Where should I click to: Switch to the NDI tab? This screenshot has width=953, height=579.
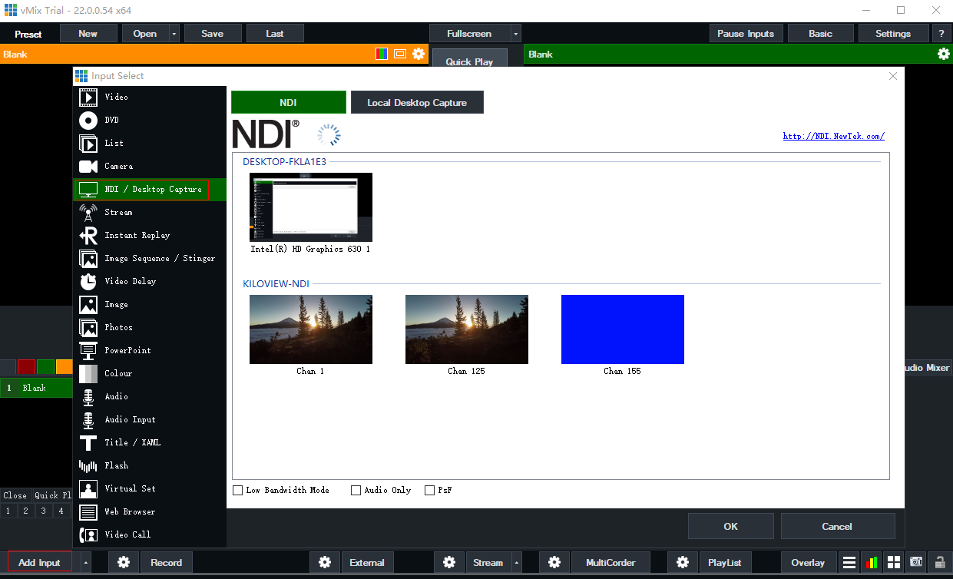pos(289,102)
